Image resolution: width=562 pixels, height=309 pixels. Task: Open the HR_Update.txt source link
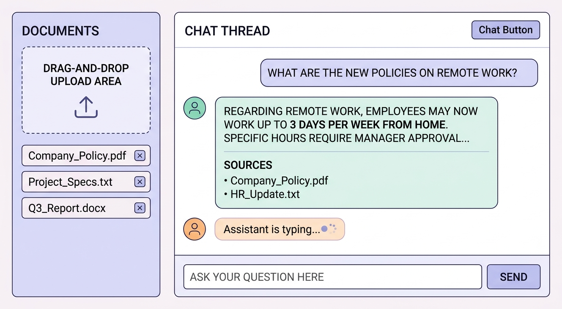265,194
